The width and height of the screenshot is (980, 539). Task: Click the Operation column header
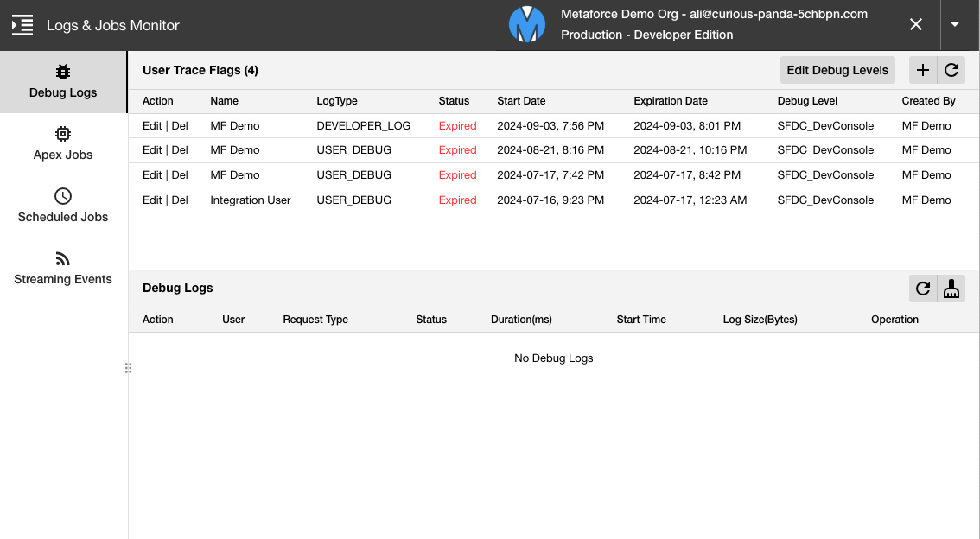point(895,320)
